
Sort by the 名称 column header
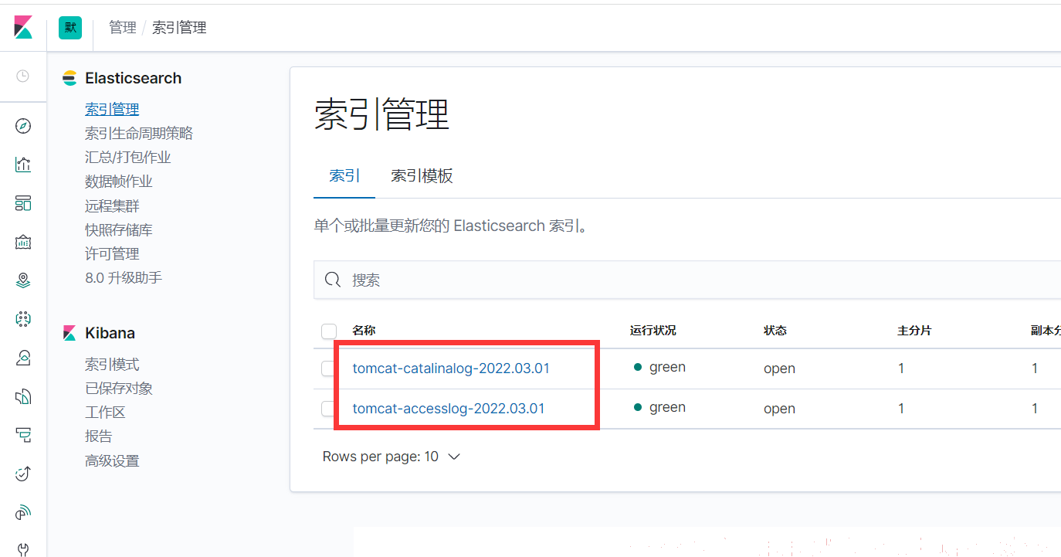(x=364, y=331)
